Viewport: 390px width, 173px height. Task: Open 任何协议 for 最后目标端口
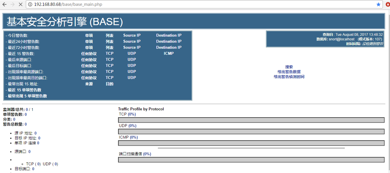[89, 66]
